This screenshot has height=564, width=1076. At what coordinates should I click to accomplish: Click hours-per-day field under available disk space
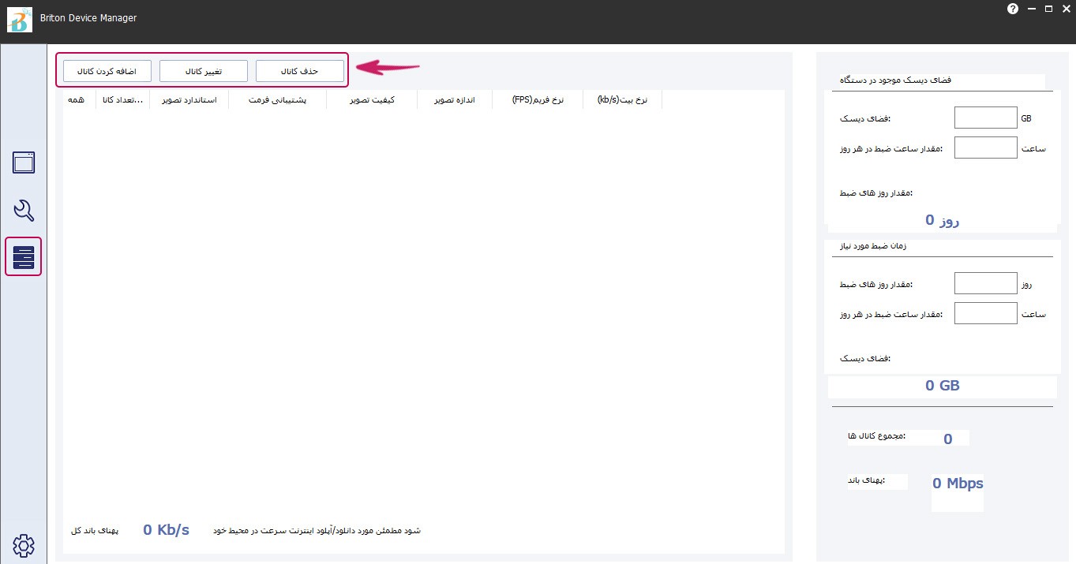click(x=985, y=148)
